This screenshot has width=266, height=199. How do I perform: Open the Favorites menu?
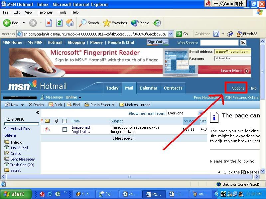click(x=45, y=12)
